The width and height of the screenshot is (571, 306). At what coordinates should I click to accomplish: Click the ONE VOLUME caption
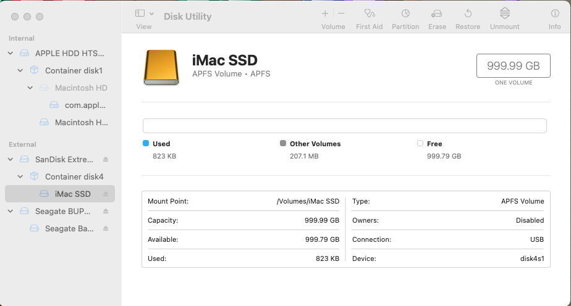[514, 83]
